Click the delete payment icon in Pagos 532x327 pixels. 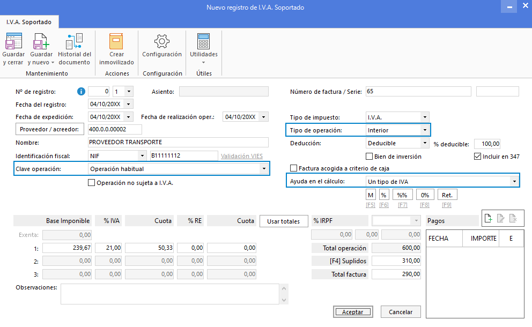[x=513, y=218]
